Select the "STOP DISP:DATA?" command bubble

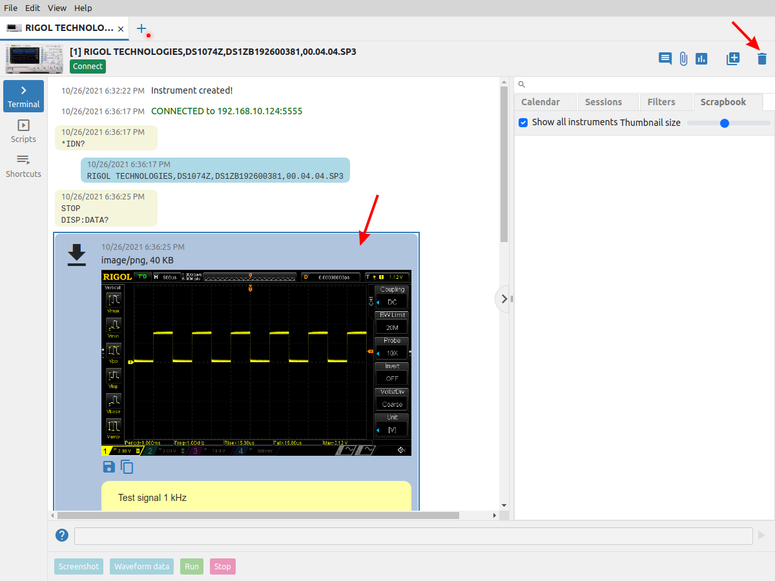[106, 208]
